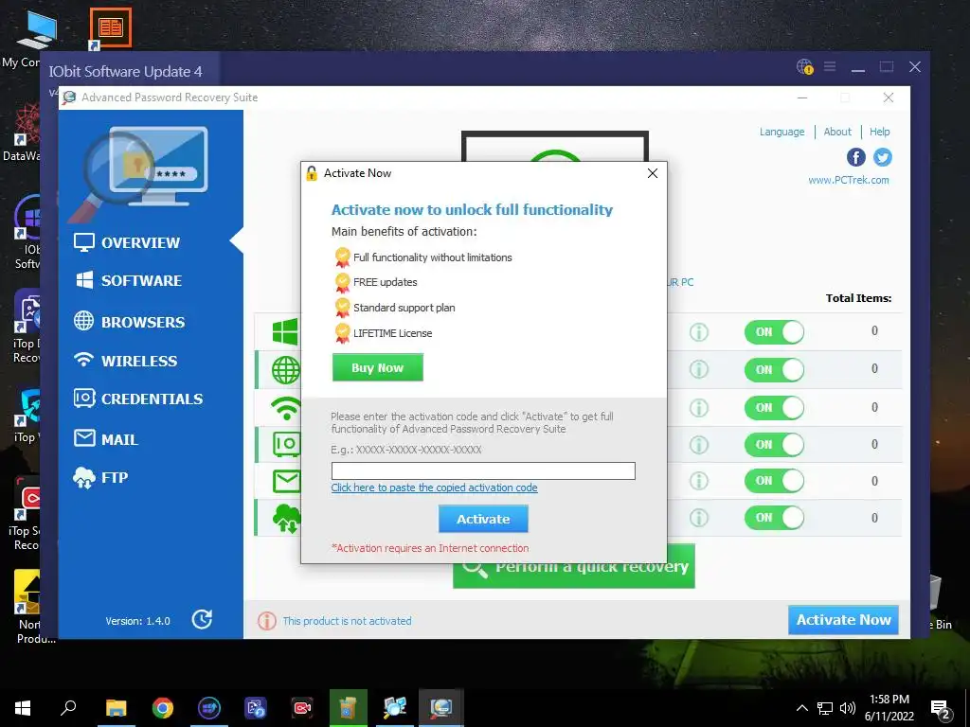
Task: Click the green envelope mail row icon
Action: (x=286, y=481)
